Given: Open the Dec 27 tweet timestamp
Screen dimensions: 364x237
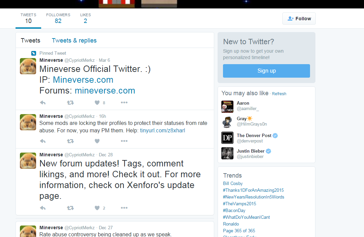Looking at the screenshot, I should click(x=106, y=228).
